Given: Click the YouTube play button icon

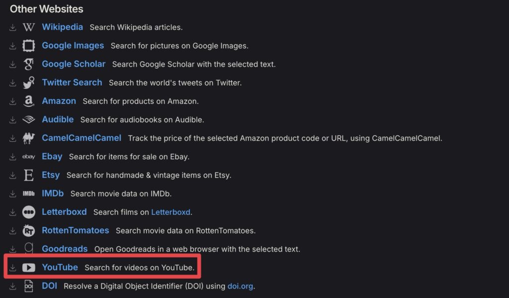Looking at the screenshot, I should click(x=29, y=268).
